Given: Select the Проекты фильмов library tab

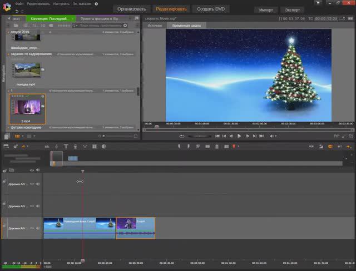Looking at the screenshot, I should (x=100, y=18).
